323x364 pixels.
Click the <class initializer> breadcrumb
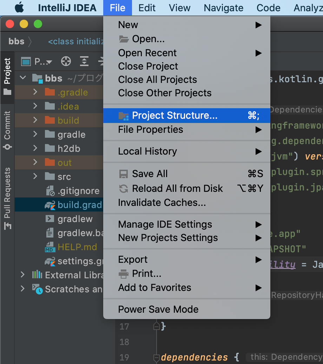(75, 41)
